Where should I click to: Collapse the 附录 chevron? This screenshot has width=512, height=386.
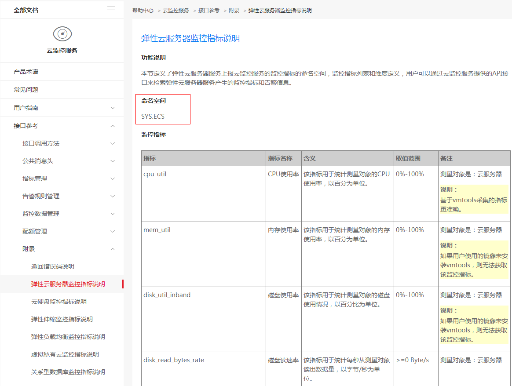click(x=113, y=249)
